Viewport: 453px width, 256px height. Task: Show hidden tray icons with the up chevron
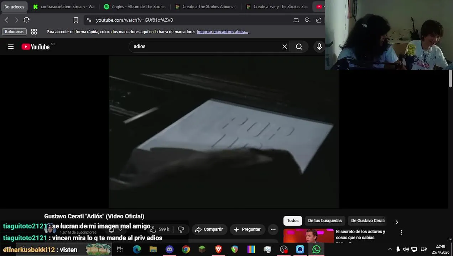[390, 249]
